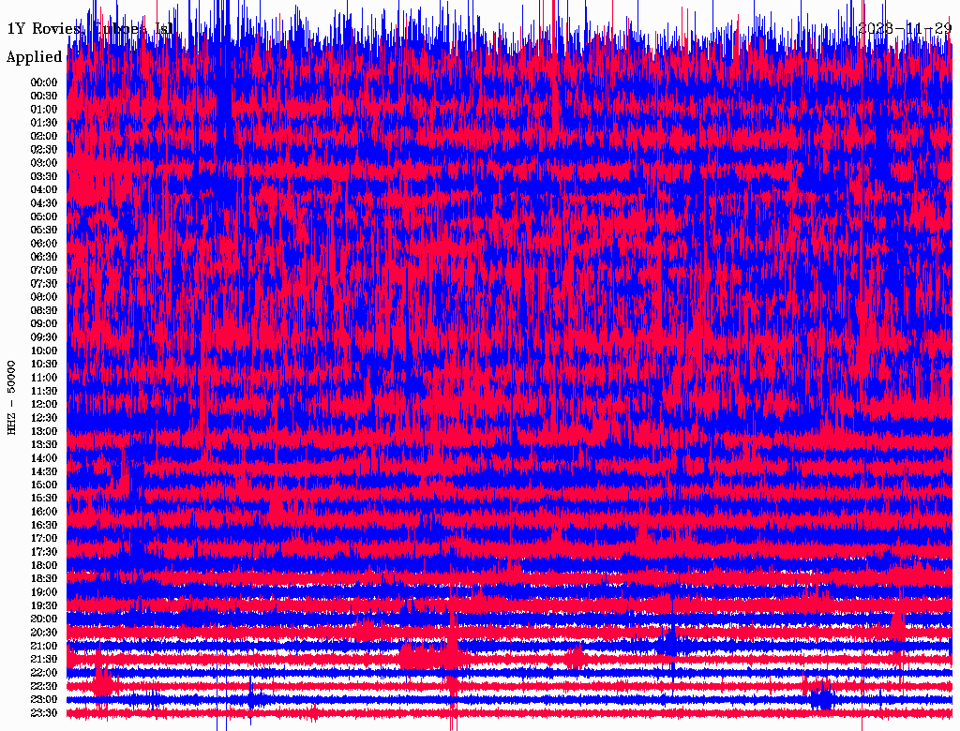
Task: Select the 07:30 time label
Action: coord(44,284)
